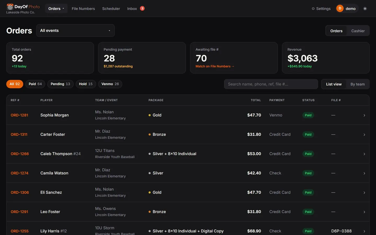Open ORD-1306 row chevron arrow
The height and width of the screenshot is (235, 376).
tap(364, 193)
